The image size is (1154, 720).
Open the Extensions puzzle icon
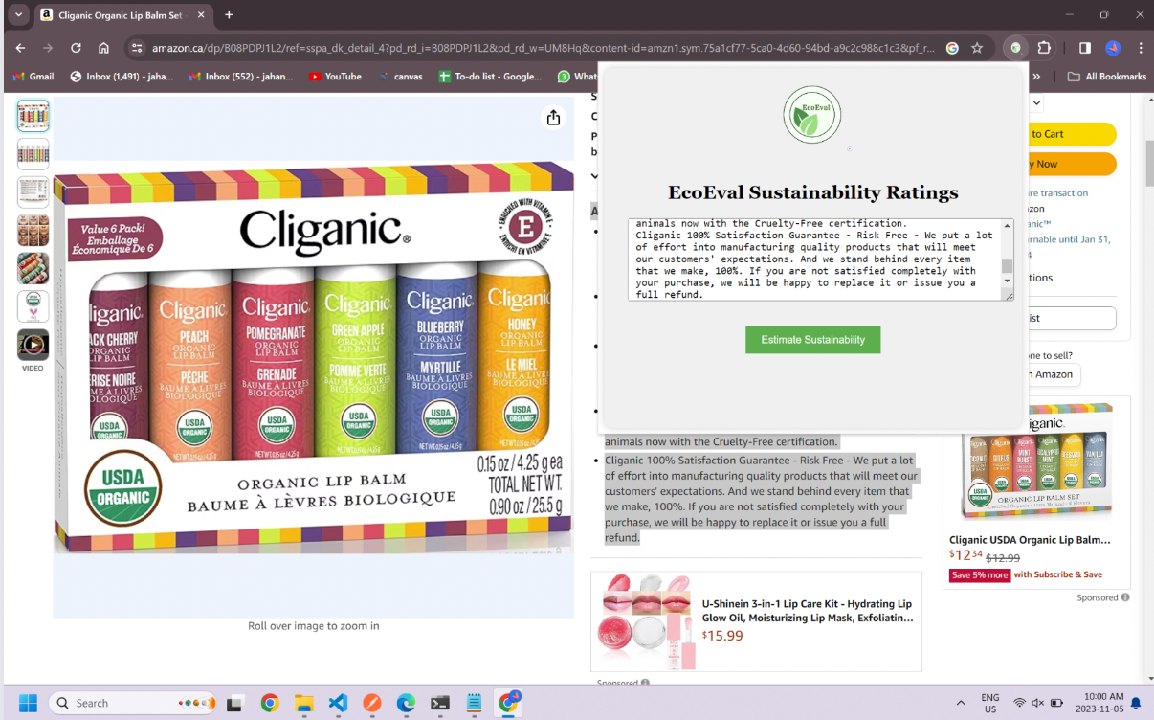pyautogui.click(x=1044, y=48)
